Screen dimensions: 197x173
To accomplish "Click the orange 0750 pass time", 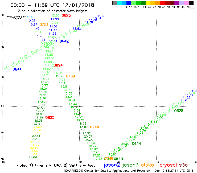I will coord(71,76).
